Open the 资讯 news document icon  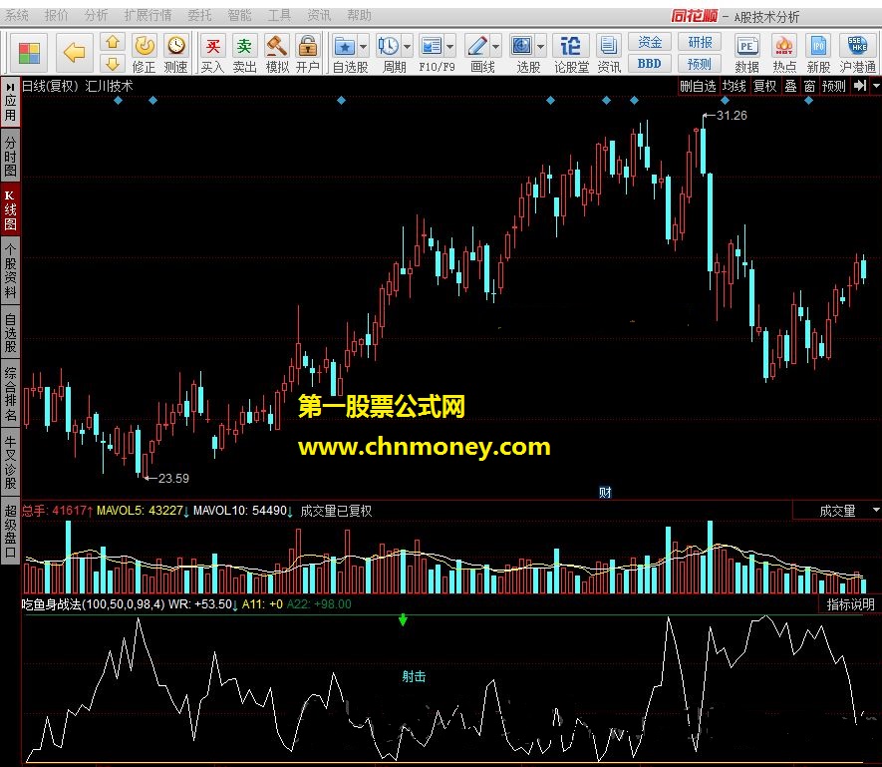[x=608, y=46]
